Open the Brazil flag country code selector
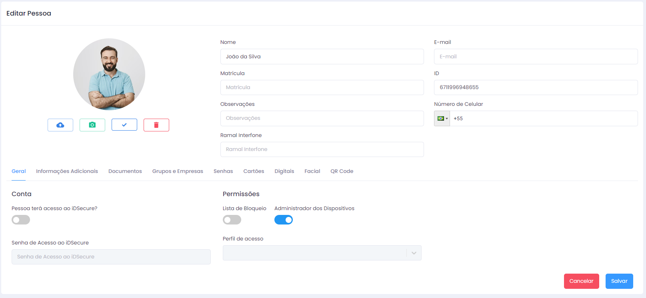This screenshot has height=298, width=646. click(x=442, y=119)
